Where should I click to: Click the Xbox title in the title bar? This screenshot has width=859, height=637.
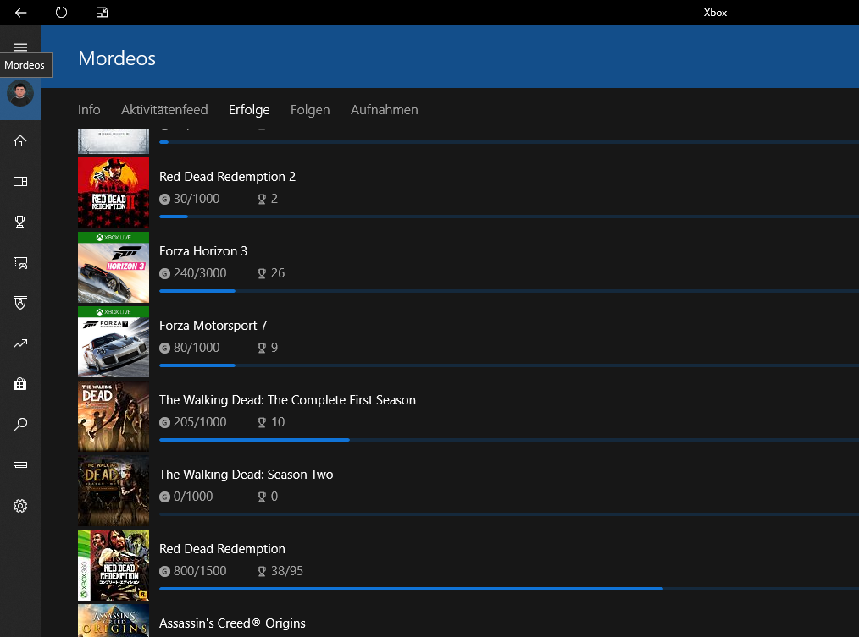[x=715, y=13]
